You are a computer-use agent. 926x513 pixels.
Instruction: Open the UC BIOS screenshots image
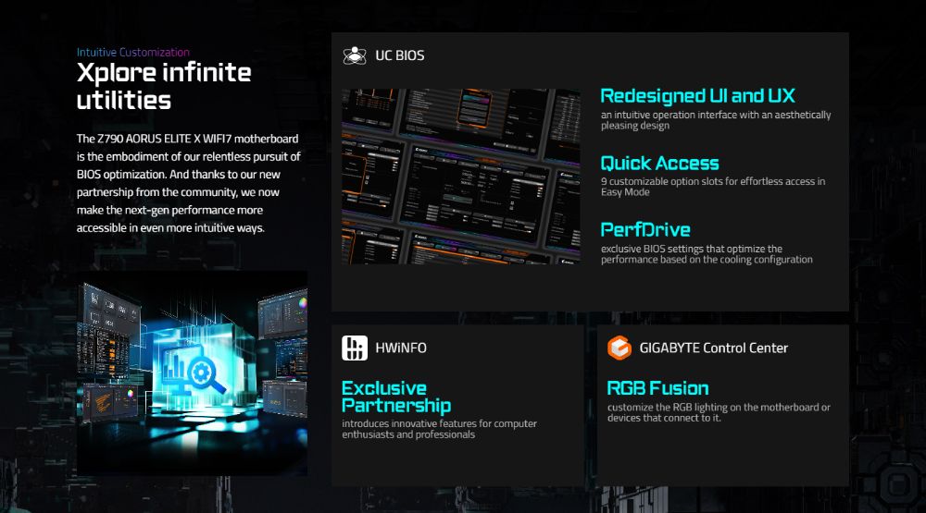(x=460, y=177)
